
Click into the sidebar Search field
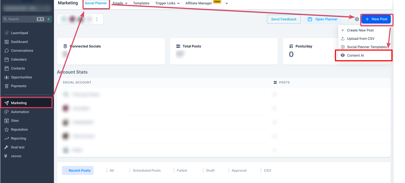23,19
